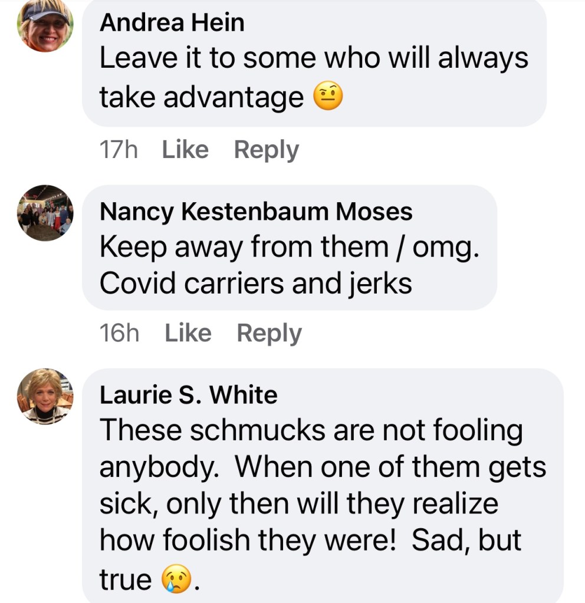Click the text "Leave it to some who will always"
This screenshot has width=585, height=603.
click(313, 58)
